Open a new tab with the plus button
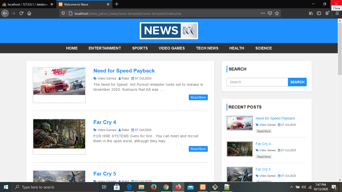Image resolution: width=342 pixels, height=192 pixels. tap(117, 4)
